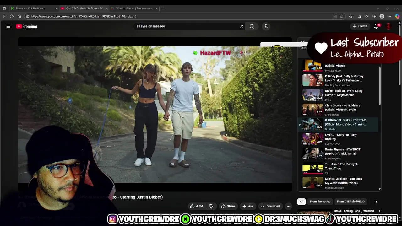The image size is (402, 226).
Task: Play Michael Jackson You Rock My World
Action: (x=313, y=183)
